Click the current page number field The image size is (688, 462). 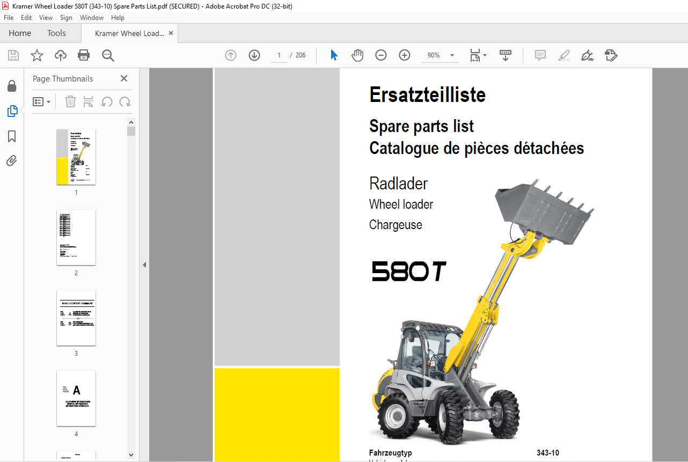(279, 55)
